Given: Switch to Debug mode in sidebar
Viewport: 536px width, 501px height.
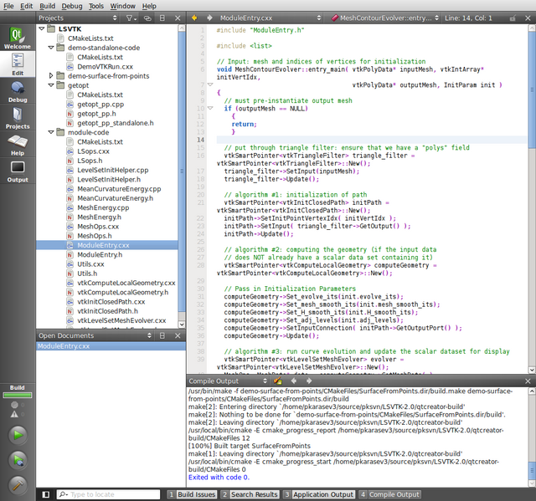Looking at the screenshot, I should pos(17,91).
